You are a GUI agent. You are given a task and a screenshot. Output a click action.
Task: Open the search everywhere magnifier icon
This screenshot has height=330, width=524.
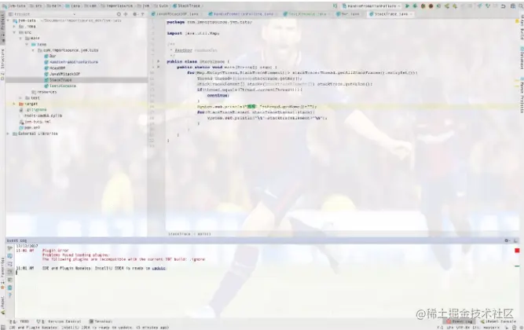(x=521, y=6)
